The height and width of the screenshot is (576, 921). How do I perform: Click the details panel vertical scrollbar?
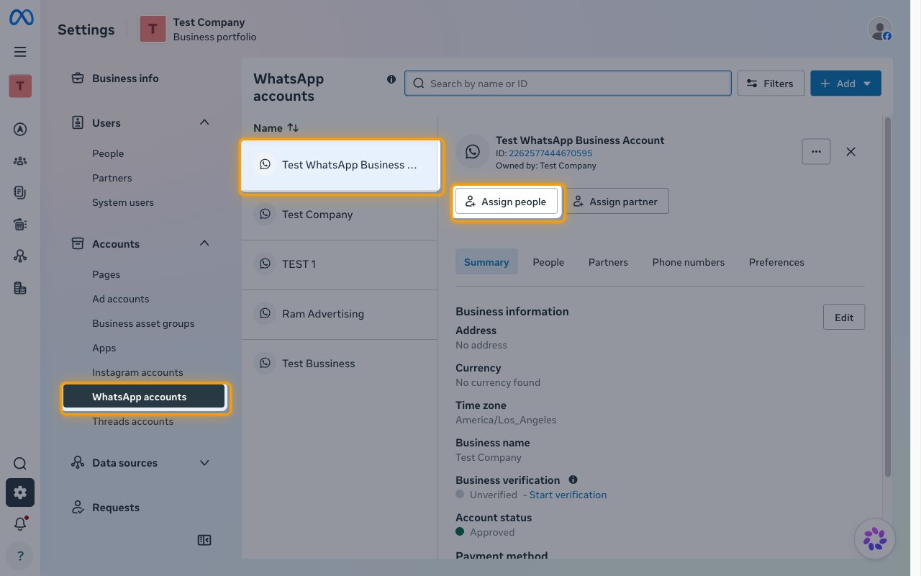click(x=887, y=297)
